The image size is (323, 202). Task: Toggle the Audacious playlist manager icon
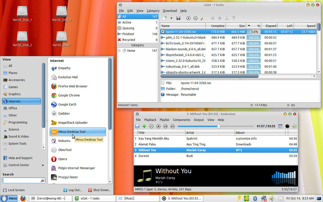point(280,126)
